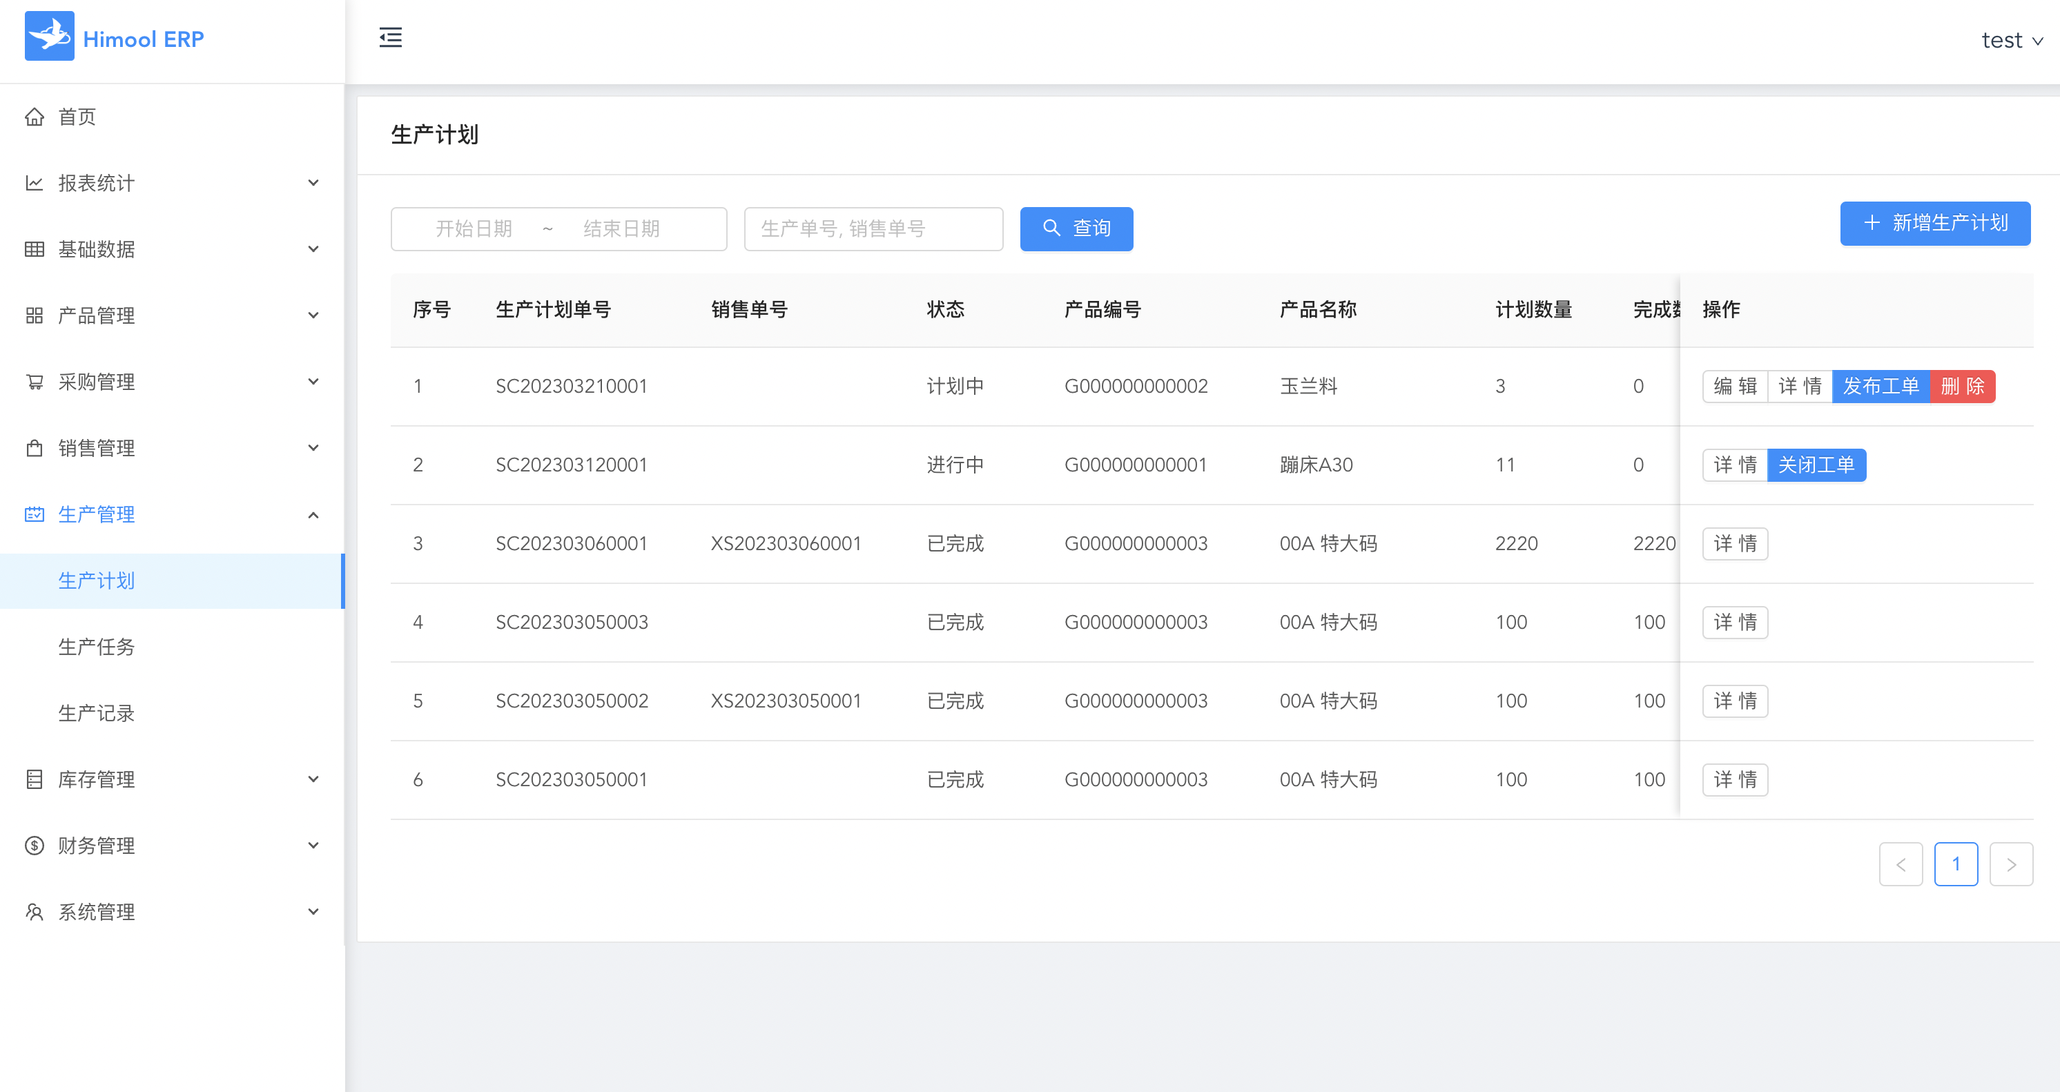
Task: Click the sidebar collapse menu icon
Action: tap(390, 37)
